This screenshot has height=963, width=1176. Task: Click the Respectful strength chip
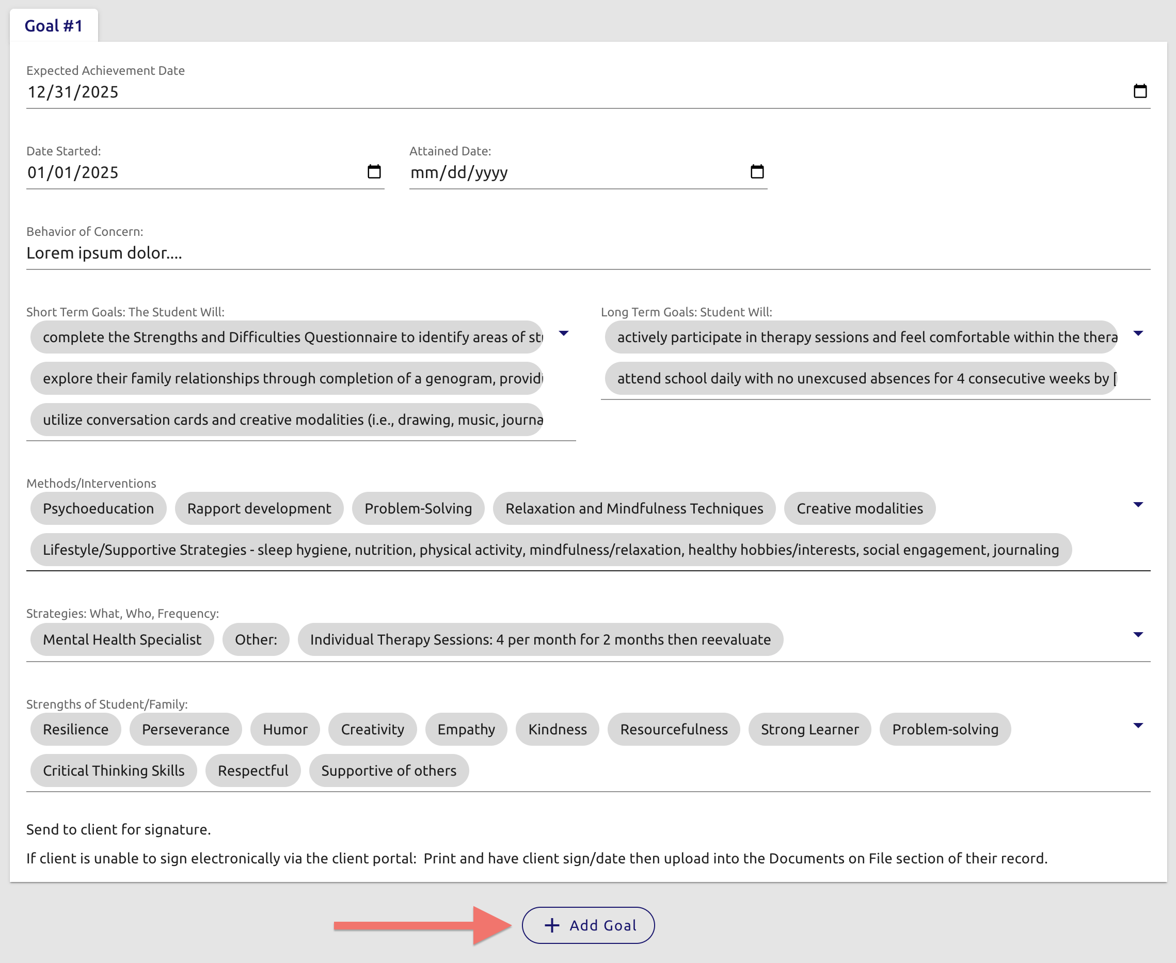(x=253, y=771)
